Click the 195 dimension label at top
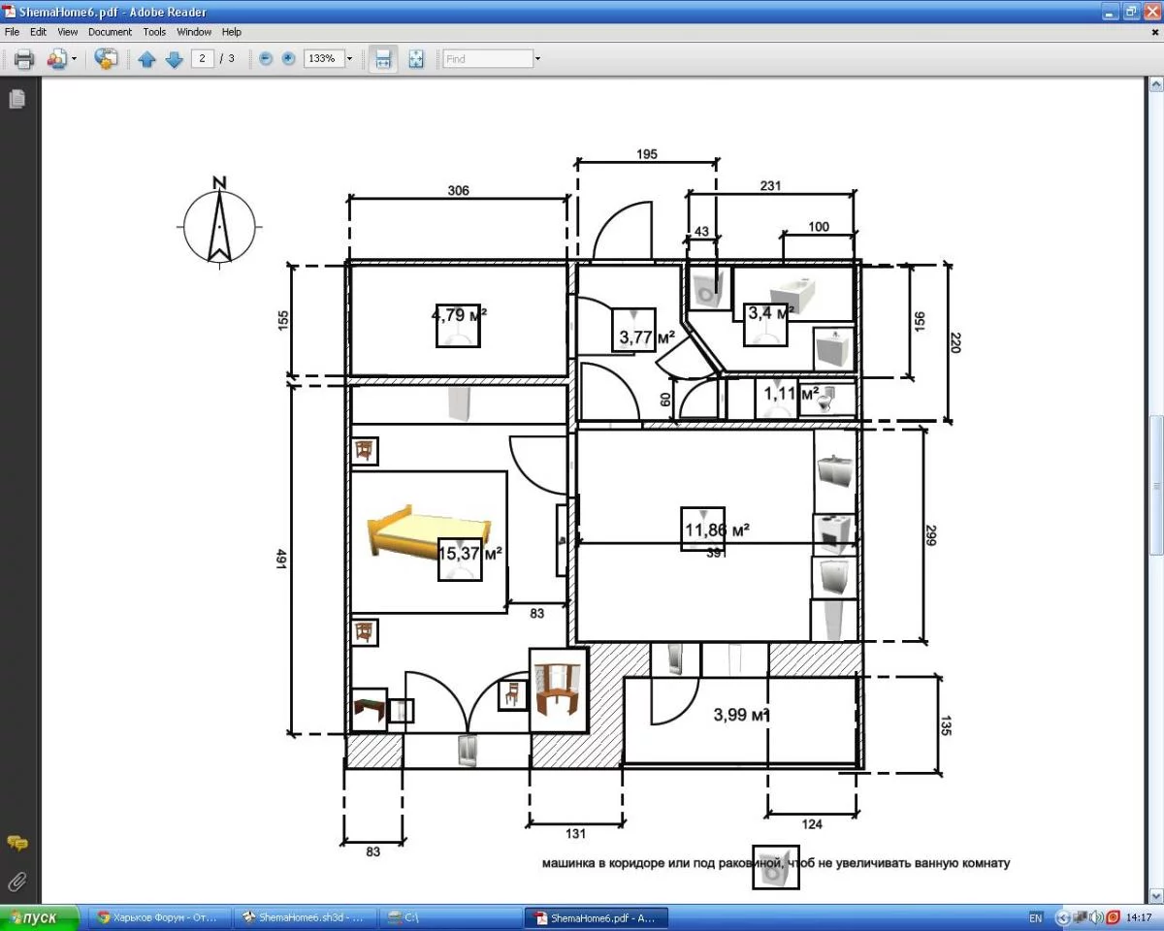The width and height of the screenshot is (1164, 931). point(647,154)
